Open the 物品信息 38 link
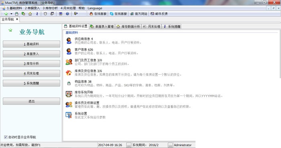This screenshot has width=281, height=148. coord(83,81)
